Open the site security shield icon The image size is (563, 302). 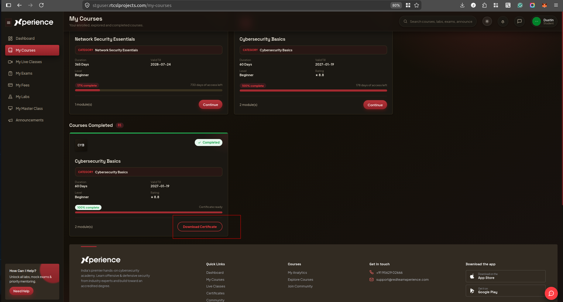(x=87, y=5)
